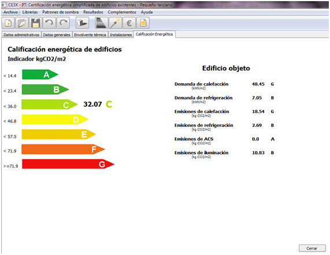
Task: Click the Cerrar button
Action: point(312,248)
